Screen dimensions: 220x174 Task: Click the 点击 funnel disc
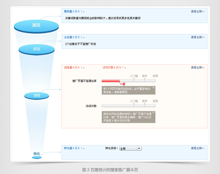tap(36, 49)
